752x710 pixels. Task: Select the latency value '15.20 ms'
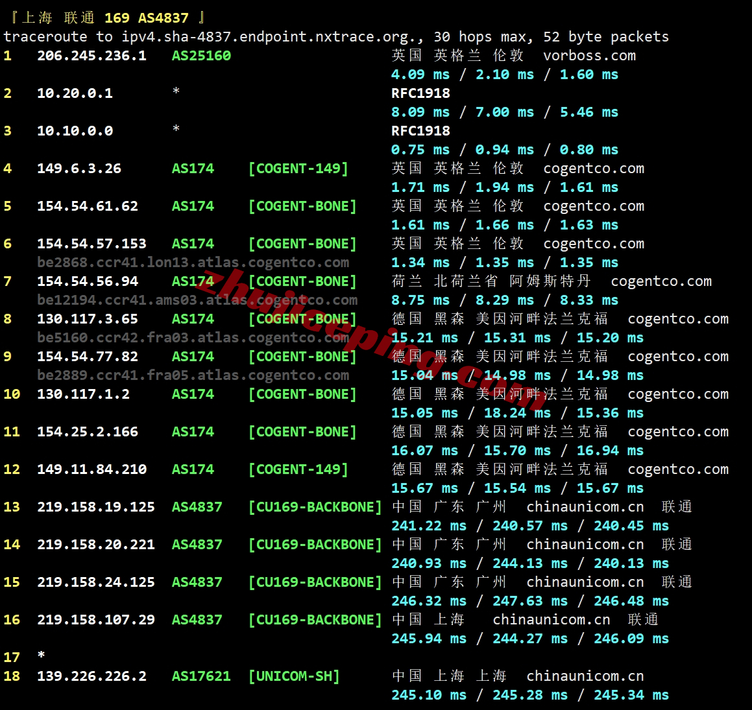click(611, 338)
